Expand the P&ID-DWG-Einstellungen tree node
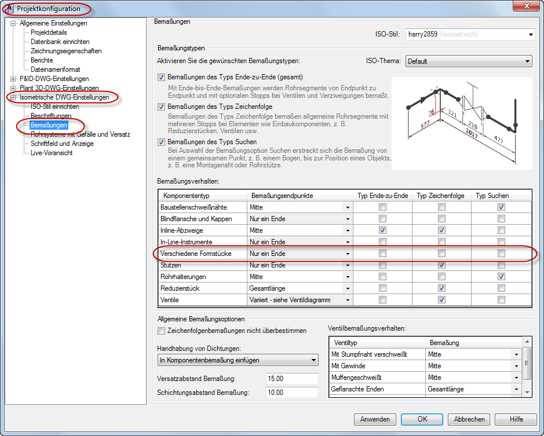The height and width of the screenshot is (436, 544). click(x=13, y=79)
